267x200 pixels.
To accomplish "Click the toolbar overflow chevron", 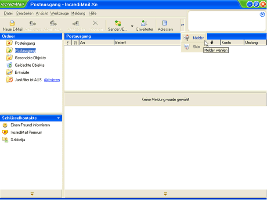I will (x=182, y=25).
